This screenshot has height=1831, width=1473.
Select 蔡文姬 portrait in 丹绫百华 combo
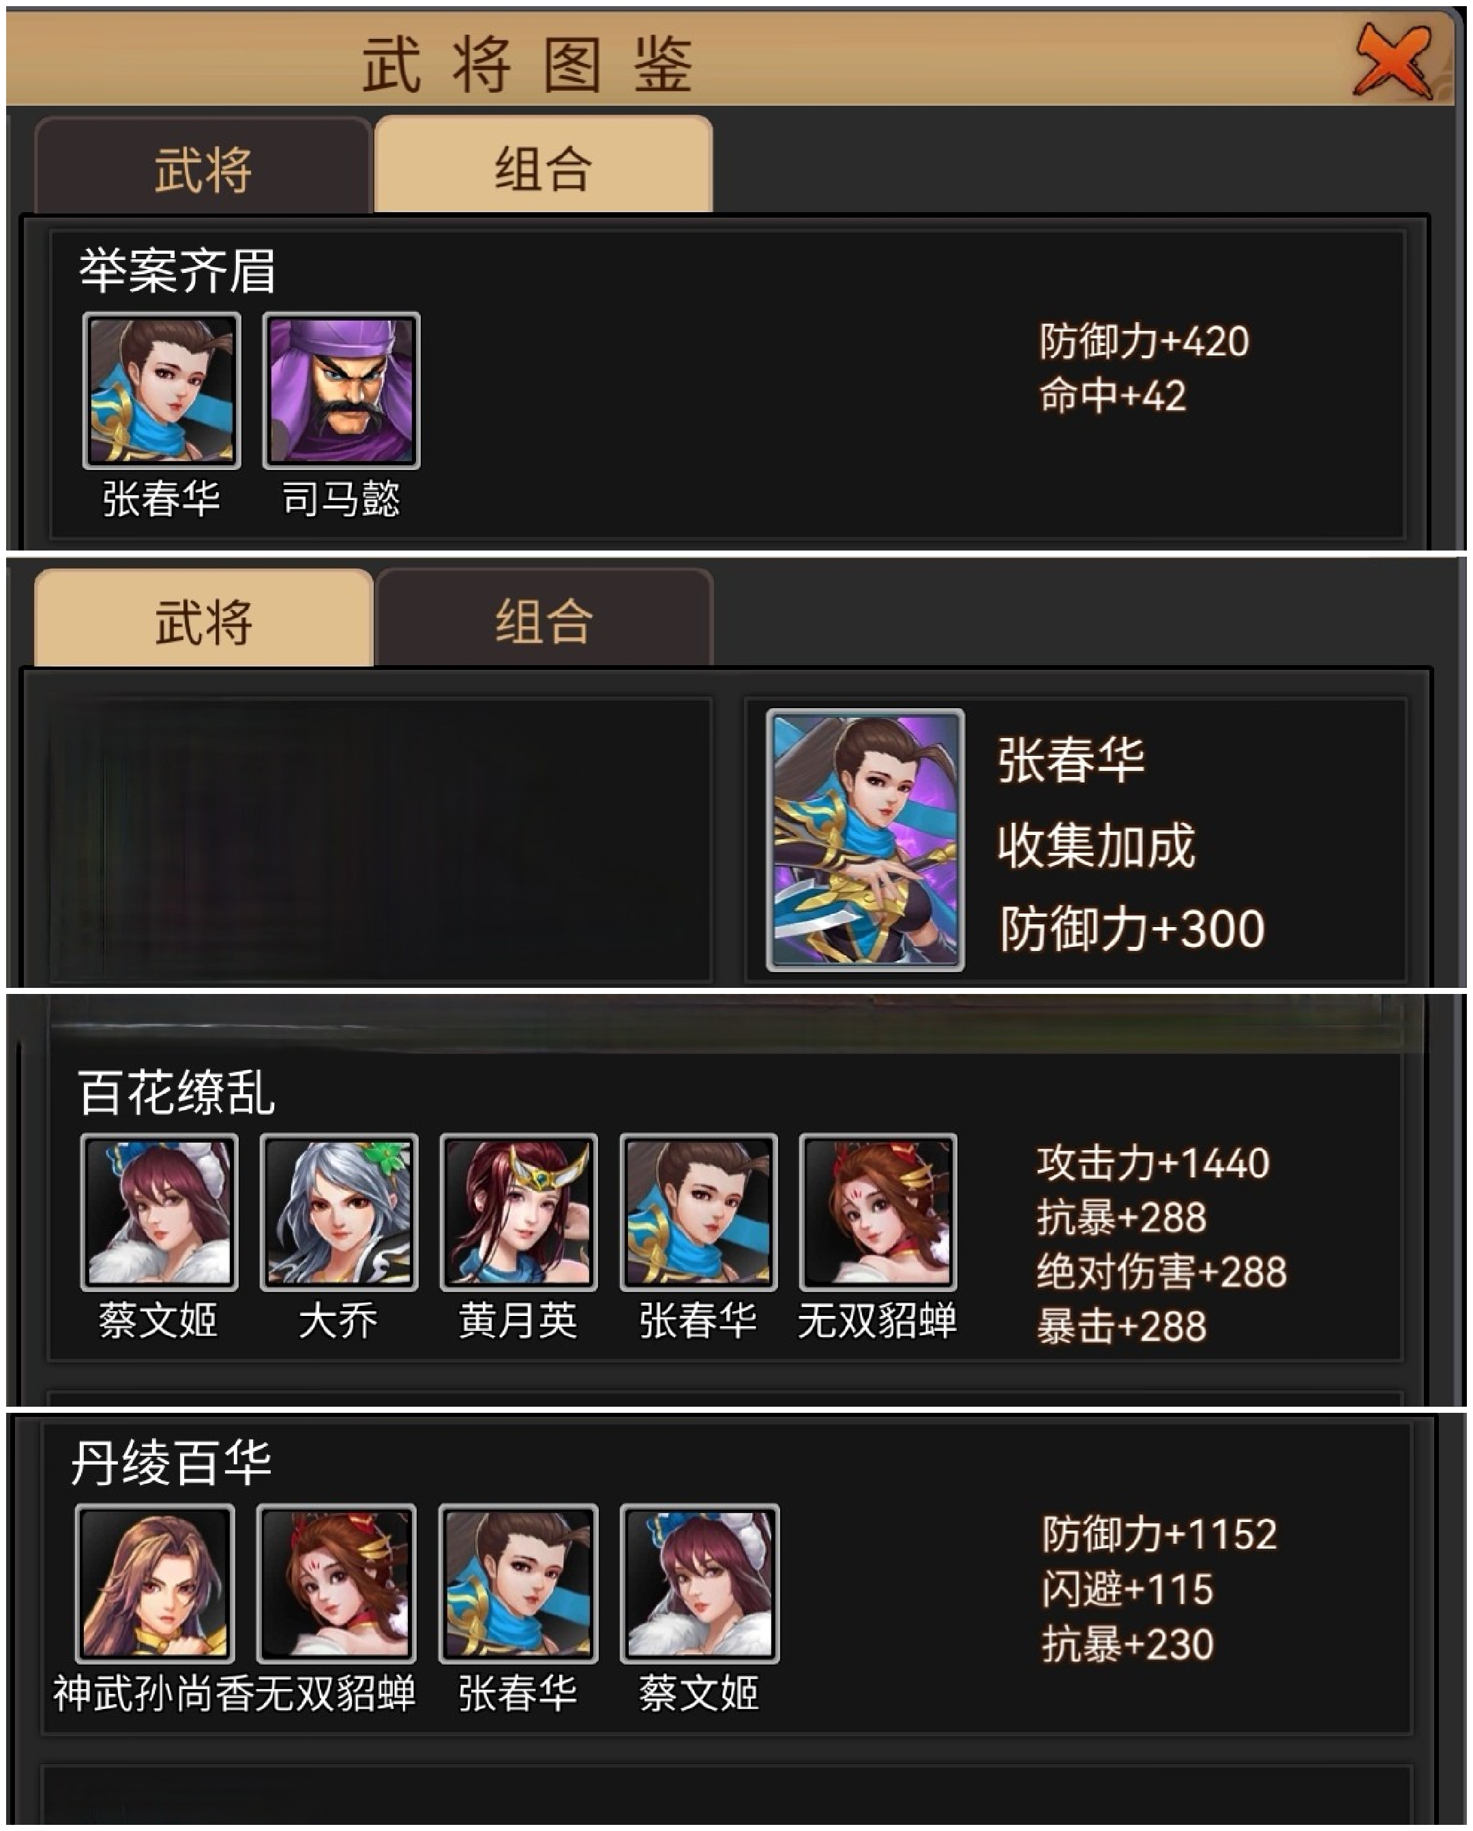click(x=700, y=1584)
